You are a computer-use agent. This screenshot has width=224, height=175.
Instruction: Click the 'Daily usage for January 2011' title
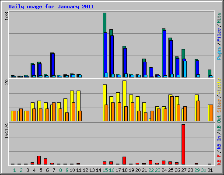[x=51, y=7]
